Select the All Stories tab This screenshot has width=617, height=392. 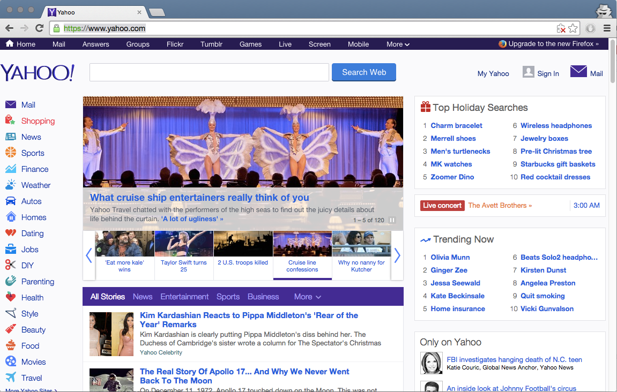[107, 297]
